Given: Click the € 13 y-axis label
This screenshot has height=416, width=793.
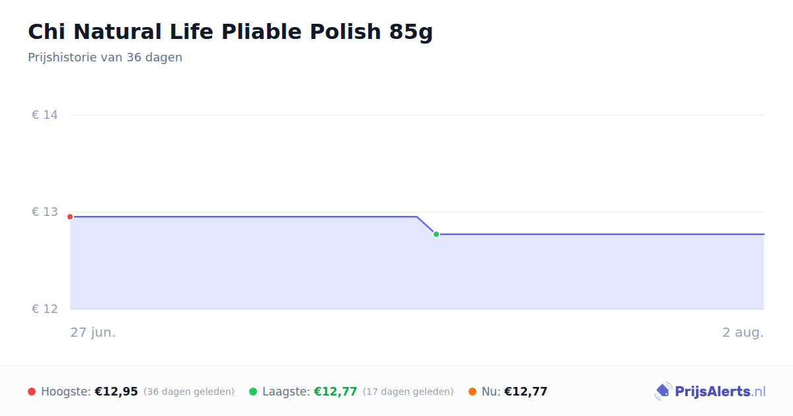Looking at the screenshot, I should click(45, 212).
